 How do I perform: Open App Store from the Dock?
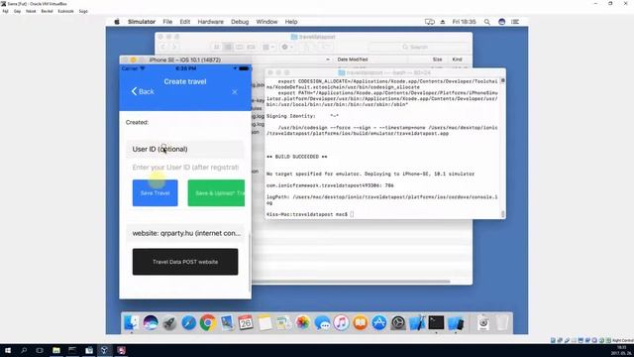[379, 322]
